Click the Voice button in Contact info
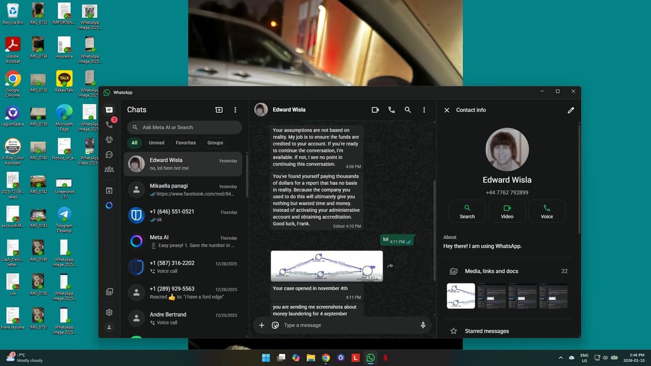 [547, 211]
